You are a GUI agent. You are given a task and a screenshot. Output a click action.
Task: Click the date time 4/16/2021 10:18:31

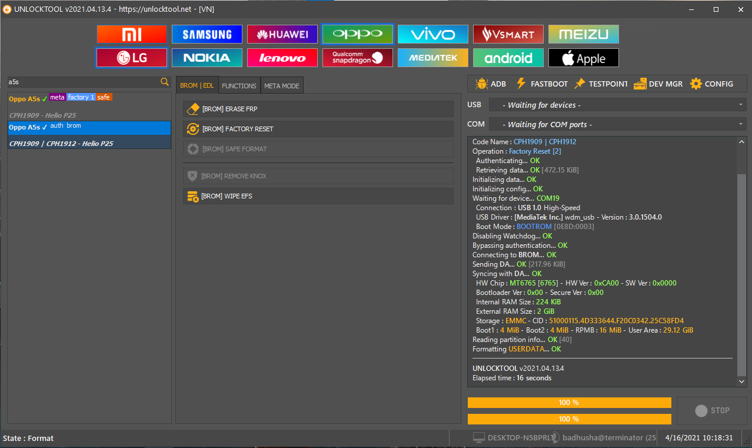click(699, 438)
